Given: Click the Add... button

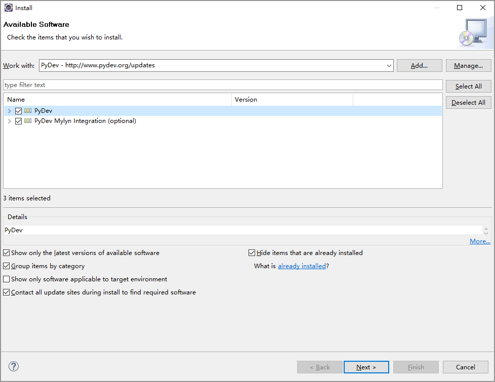Looking at the screenshot, I should [419, 66].
